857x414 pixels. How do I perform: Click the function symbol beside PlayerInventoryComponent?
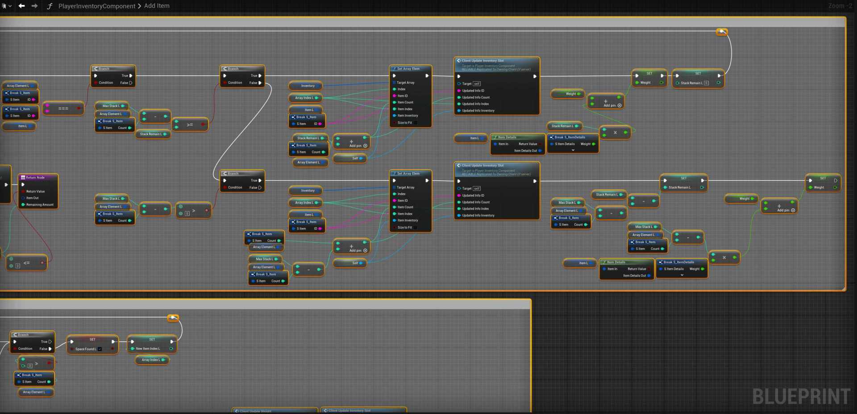coord(50,6)
